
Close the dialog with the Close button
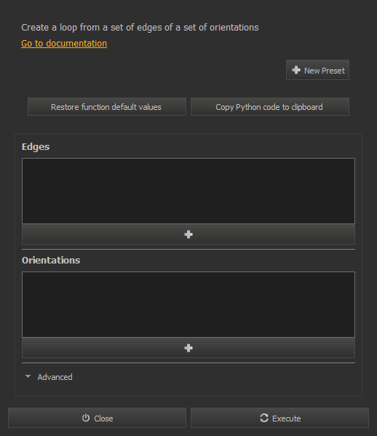point(97,418)
